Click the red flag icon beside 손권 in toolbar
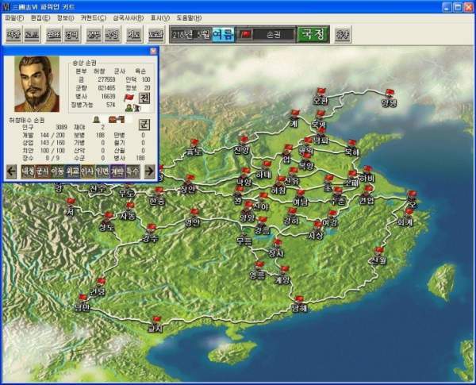 [245, 34]
